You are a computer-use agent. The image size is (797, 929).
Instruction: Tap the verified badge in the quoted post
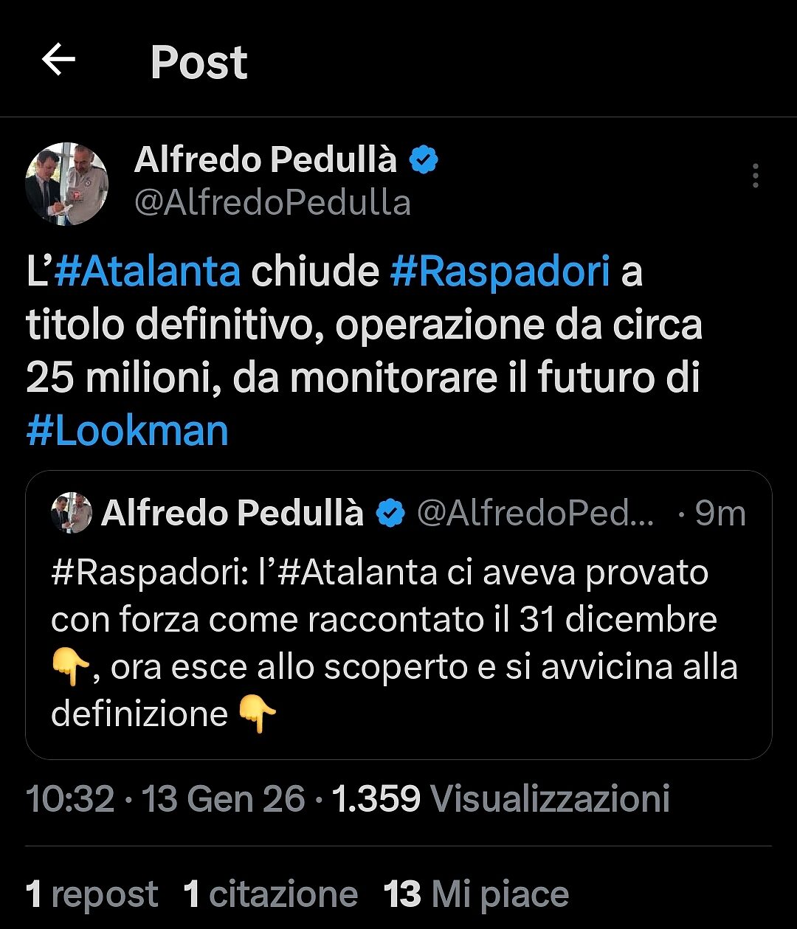pos(390,513)
